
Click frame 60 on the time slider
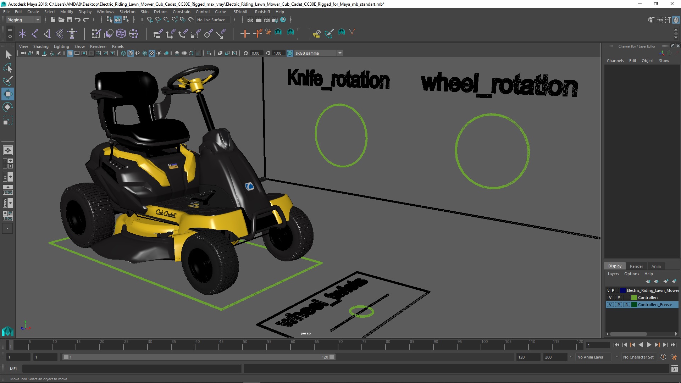click(x=293, y=345)
